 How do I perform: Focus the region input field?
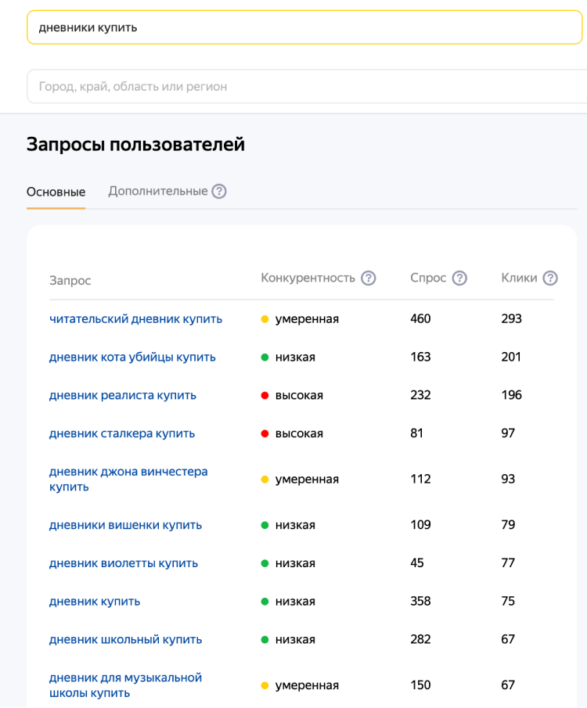click(x=304, y=86)
